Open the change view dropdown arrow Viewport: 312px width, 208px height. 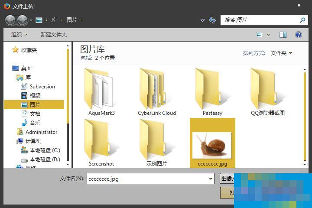(x=268, y=35)
